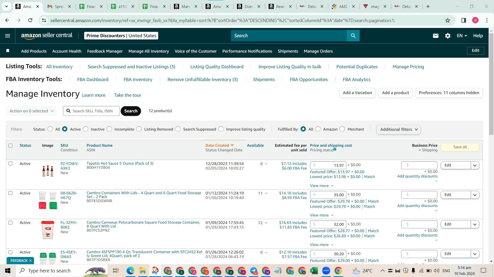Expand the Additional filters dropdown
The height and width of the screenshot is (277, 494).
tap(399, 130)
